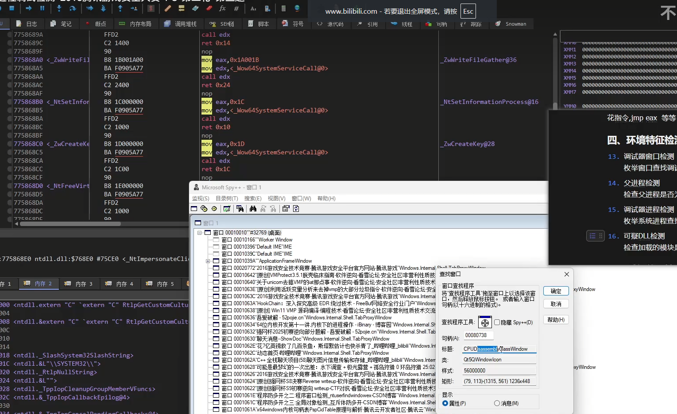
Task: Click the 句柄(A) handle input field
Action: 478,336
